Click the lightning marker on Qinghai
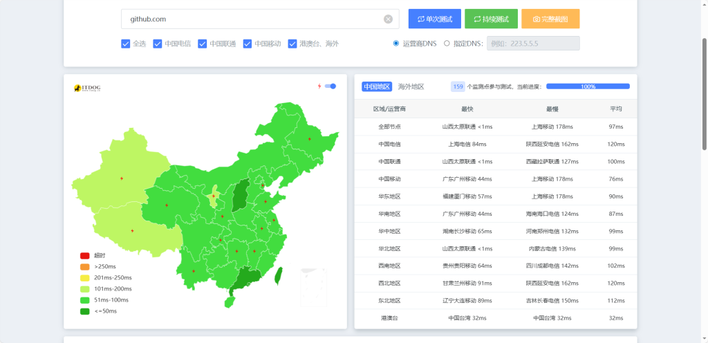The width and height of the screenshot is (708, 343). (167, 205)
